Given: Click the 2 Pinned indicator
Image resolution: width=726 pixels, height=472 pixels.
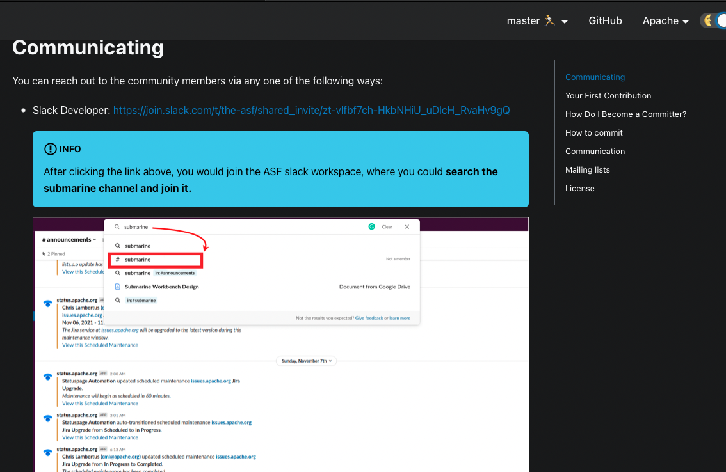Looking at the screenshot, I should coord(53,253).
